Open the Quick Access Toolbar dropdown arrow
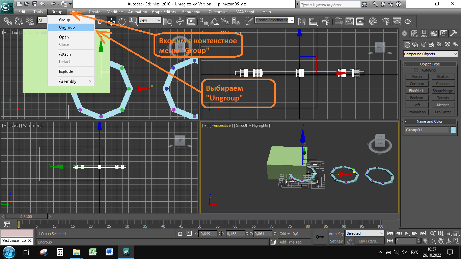This screenshot has width=461, height=259. pyautogui.click(x=70, y=4)
